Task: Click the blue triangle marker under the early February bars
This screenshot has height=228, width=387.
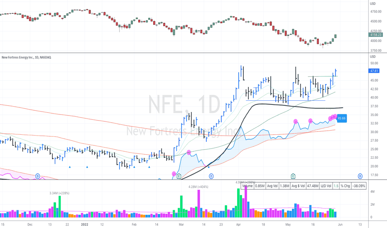Action: pyautogui.click(x=134, y=167)
